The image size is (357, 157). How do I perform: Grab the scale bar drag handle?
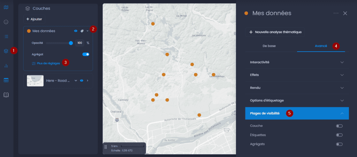[106, 147]
